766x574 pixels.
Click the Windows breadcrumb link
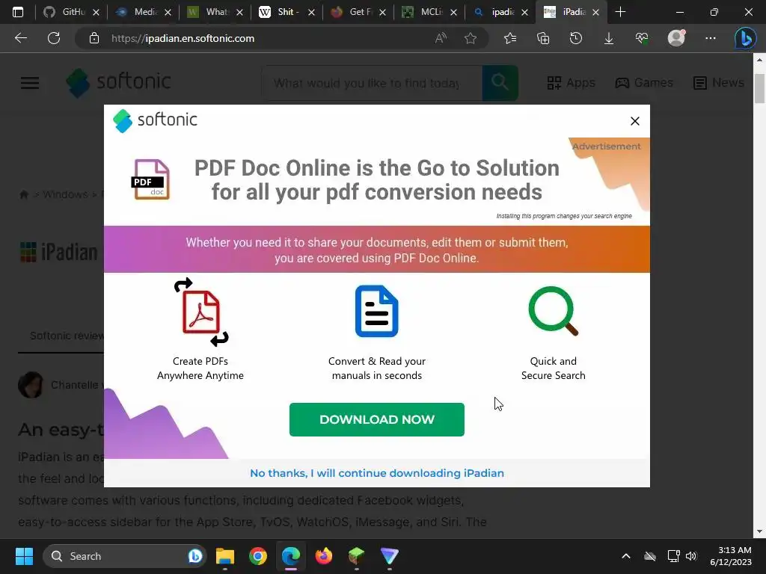(x=65, y=195)
